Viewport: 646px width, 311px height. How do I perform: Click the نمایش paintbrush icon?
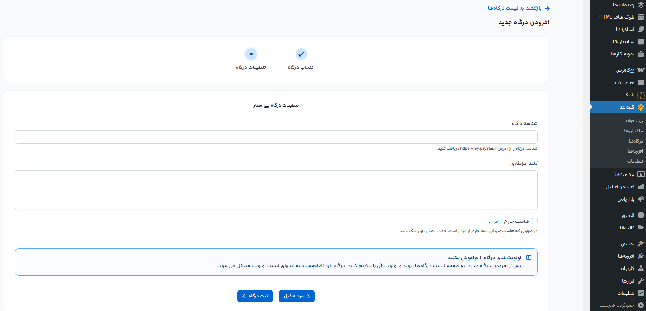point(641,244)
